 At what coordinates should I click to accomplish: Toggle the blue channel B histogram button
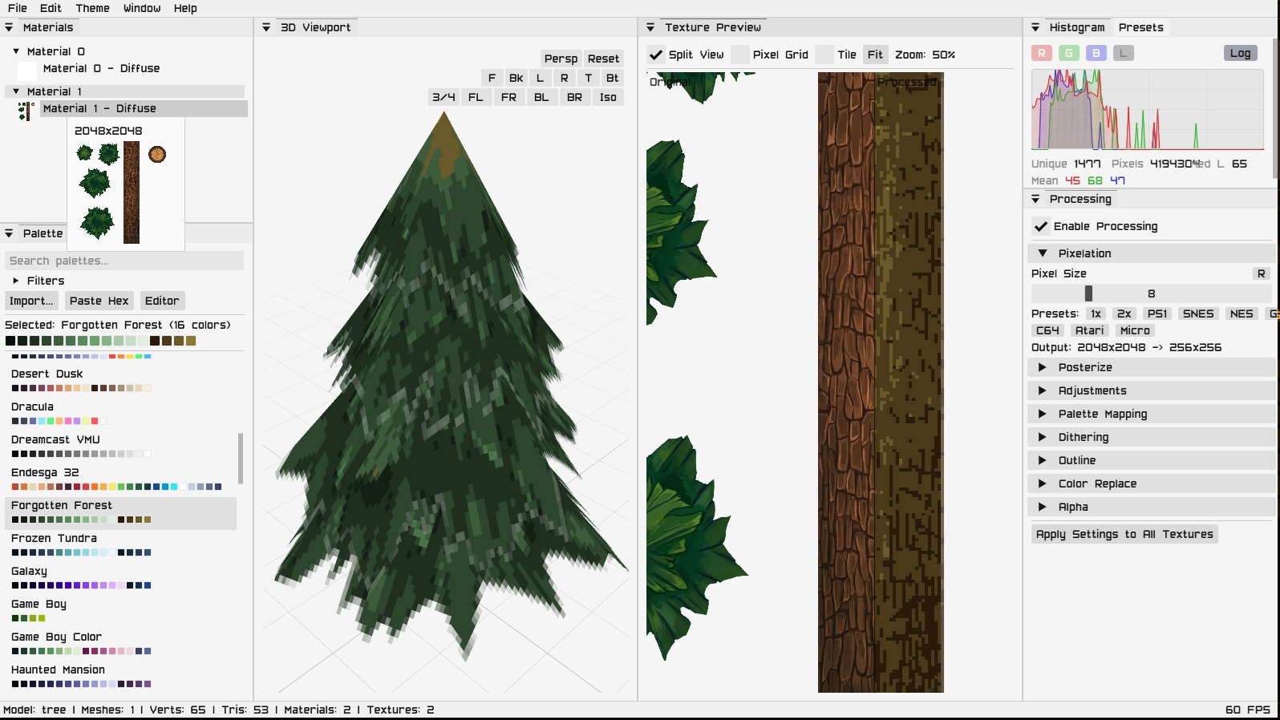coord(1096,53)
